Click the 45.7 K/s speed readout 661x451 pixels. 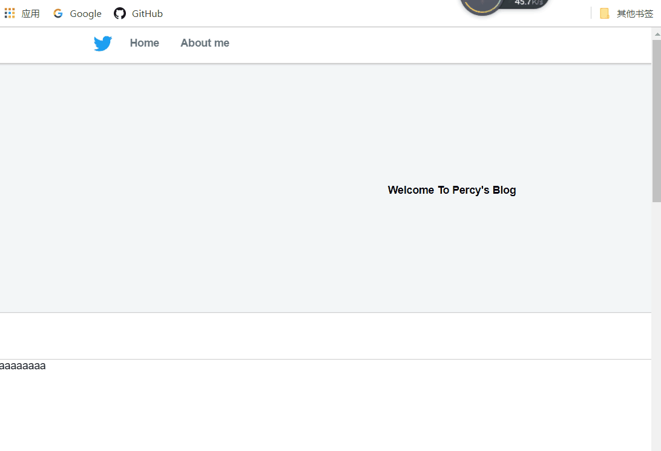[528, 3]
